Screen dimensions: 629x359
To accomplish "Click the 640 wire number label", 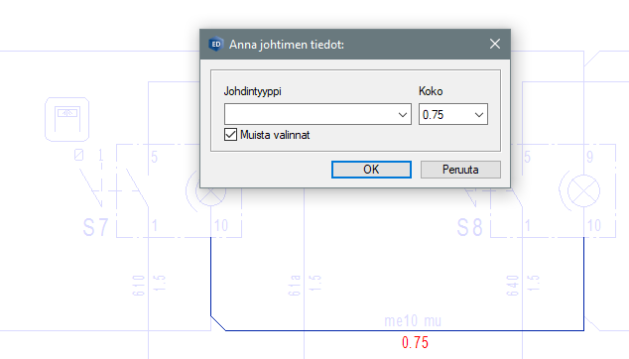I will pos(512,286).
